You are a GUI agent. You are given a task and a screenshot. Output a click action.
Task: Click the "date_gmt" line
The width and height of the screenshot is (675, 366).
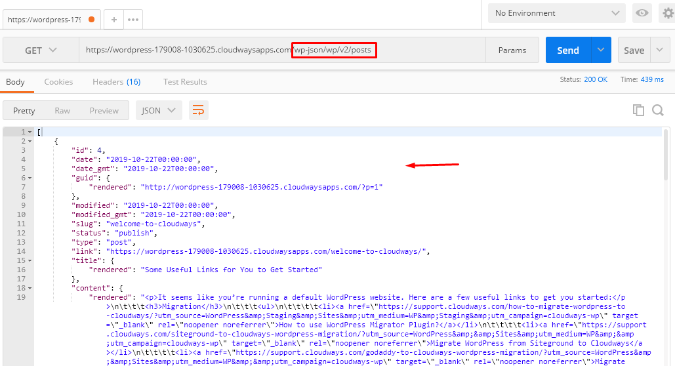[x=144, y=169]
